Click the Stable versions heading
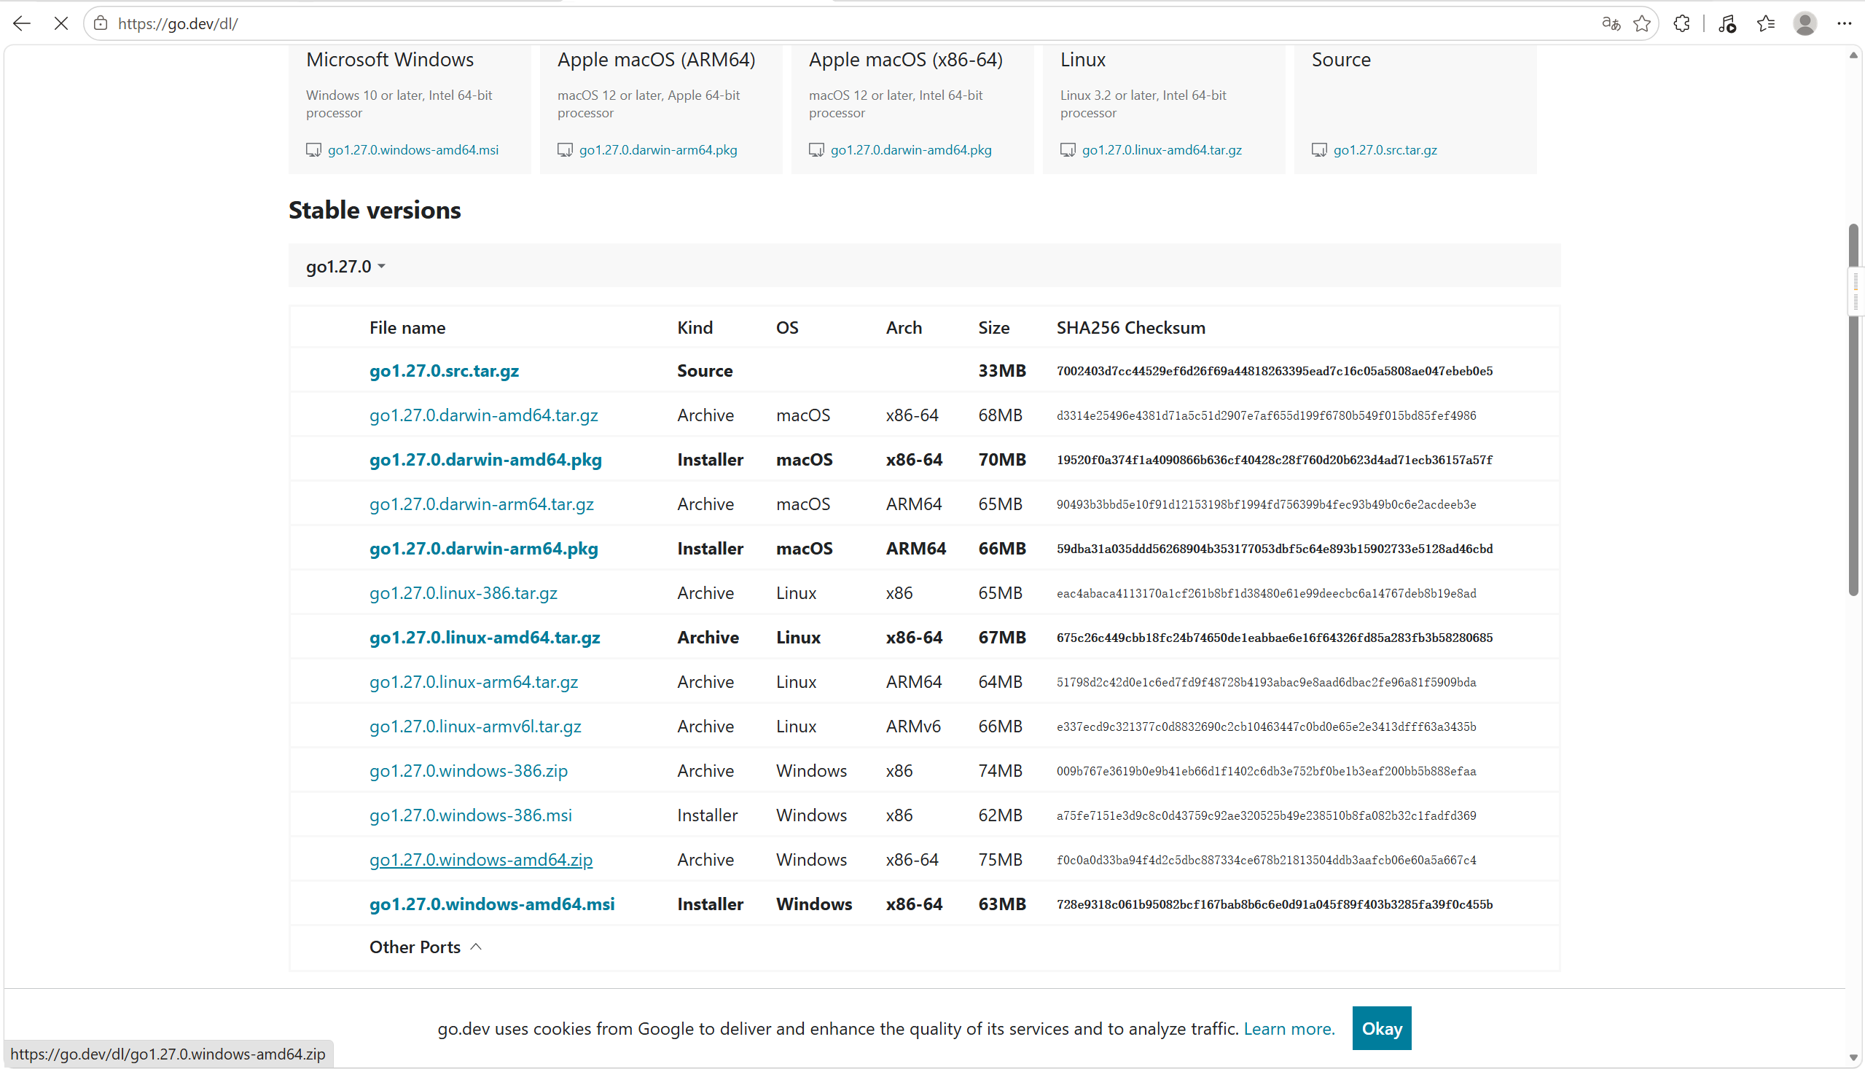This screenshot has height=1069, width=1865. click(375, 210)
